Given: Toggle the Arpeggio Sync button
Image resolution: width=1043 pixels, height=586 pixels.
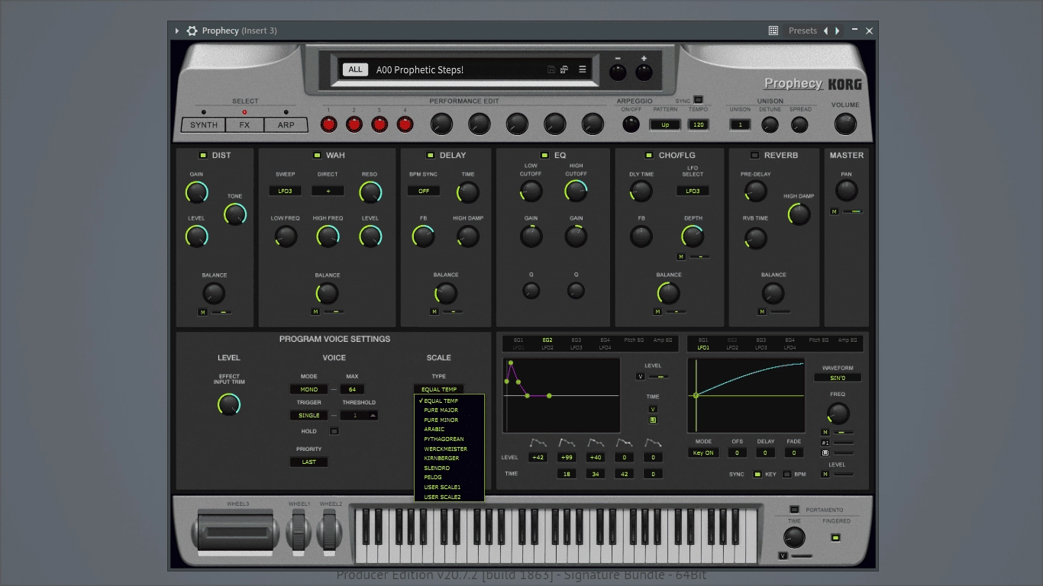Looking at the screenshot, I should click(x=698, y=100).
